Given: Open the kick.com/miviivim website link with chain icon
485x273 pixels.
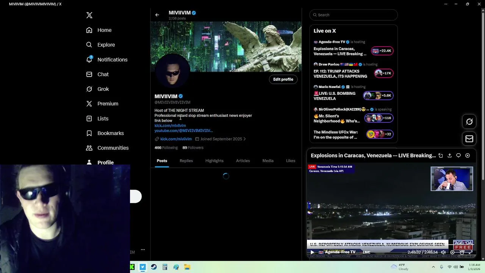Looking at the screenshot, I should (173, 139).
